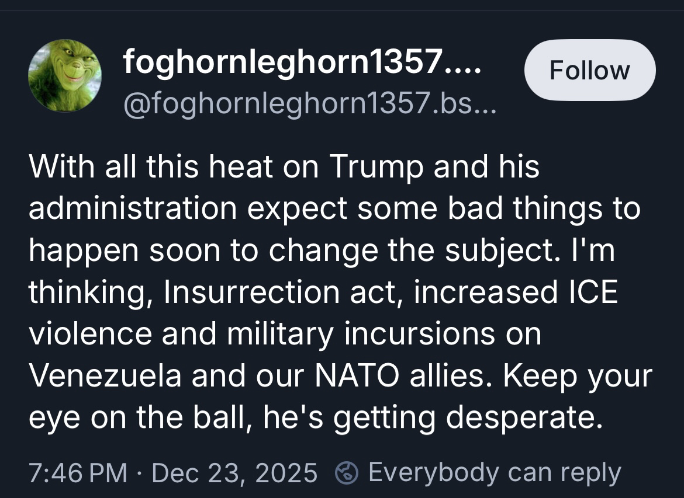Click the reply-settings icon beside Everybody can reply
684x498 pixels.
point(347,472)
